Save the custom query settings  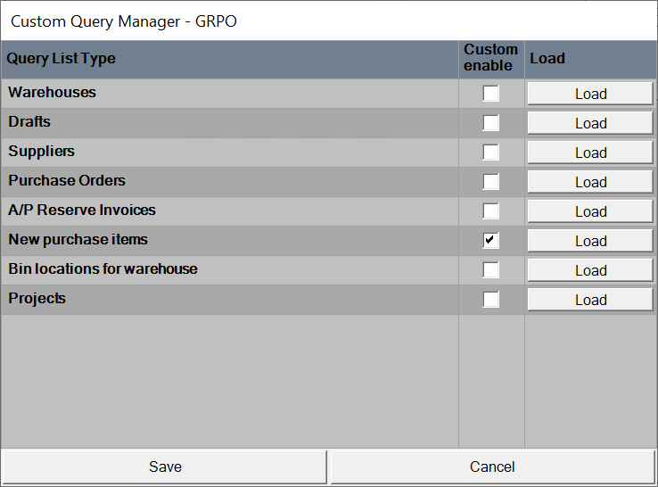165,466
